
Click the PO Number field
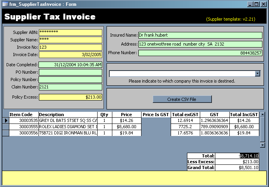point(70,72)
